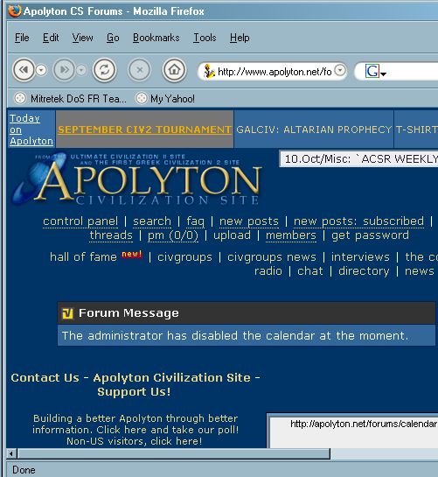Open the chat link
Screen dimensions: 438x477
(310, 271)
